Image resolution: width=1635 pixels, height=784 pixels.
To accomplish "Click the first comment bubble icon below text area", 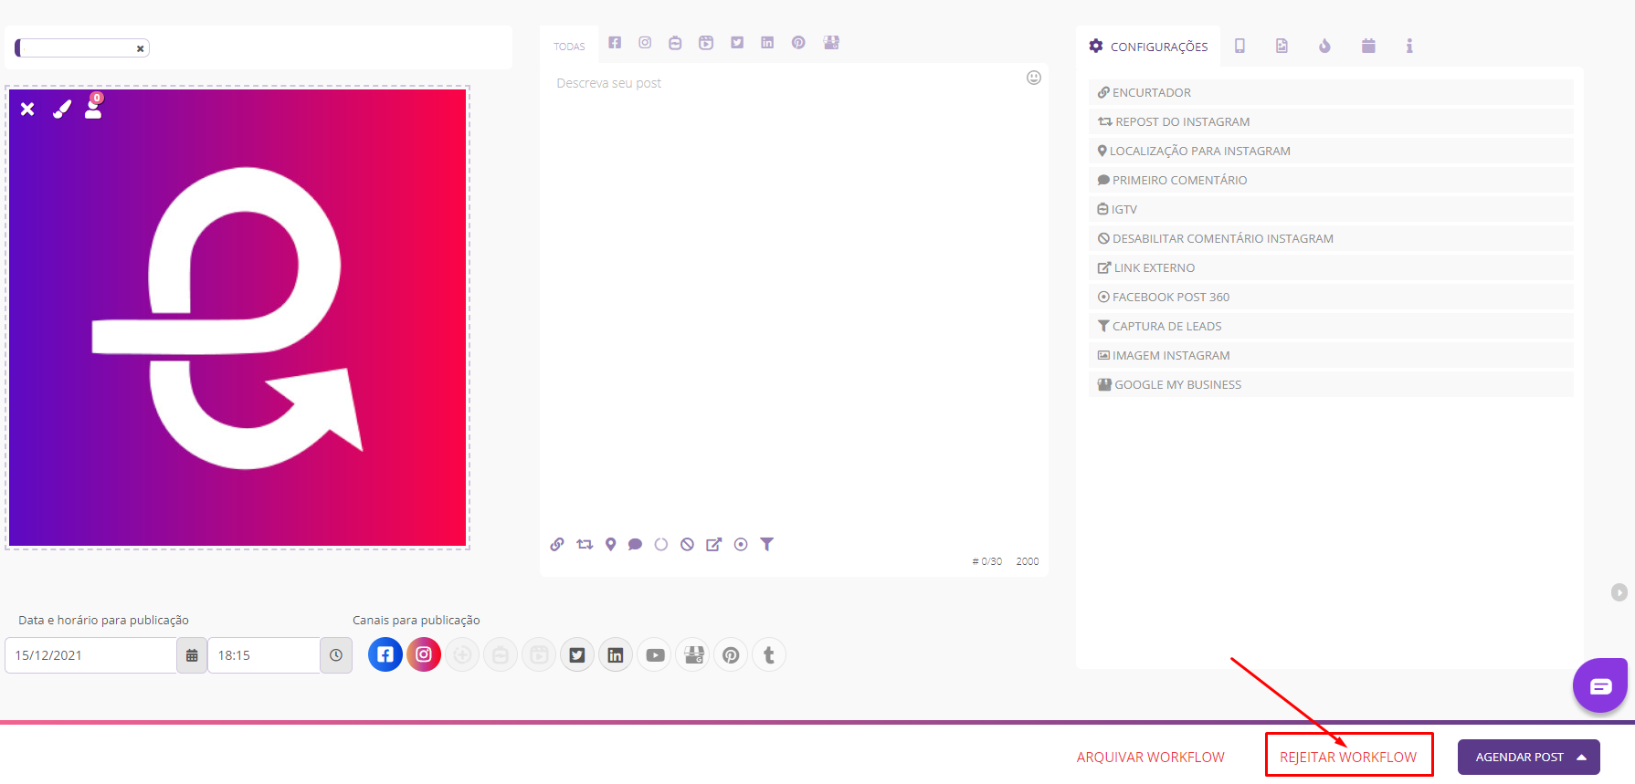I will click(x=635, y=544).
